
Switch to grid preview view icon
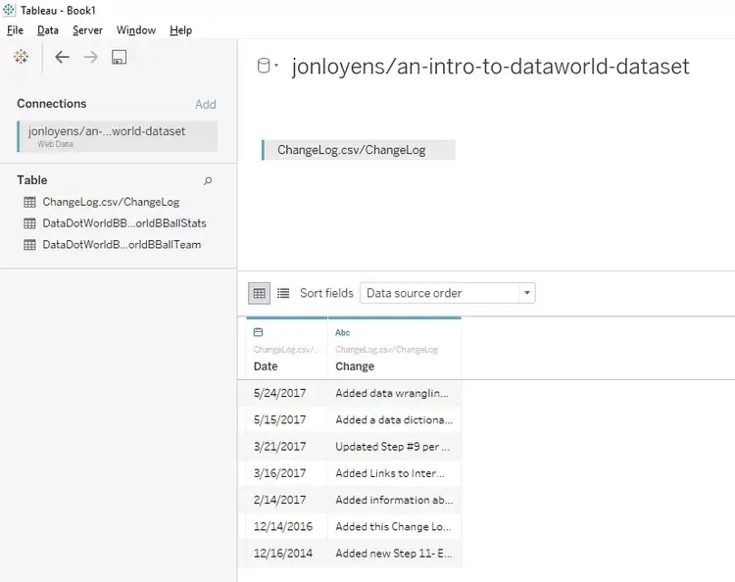(x=260, y=293)
